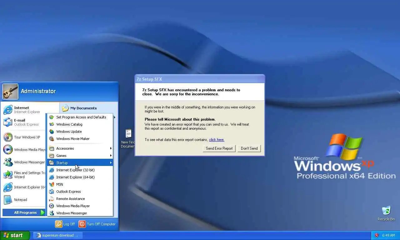The width and height of the screenshot is (400, 240).
Task: Open Windows Media Player in programs list
Action: tap(80, 206)
